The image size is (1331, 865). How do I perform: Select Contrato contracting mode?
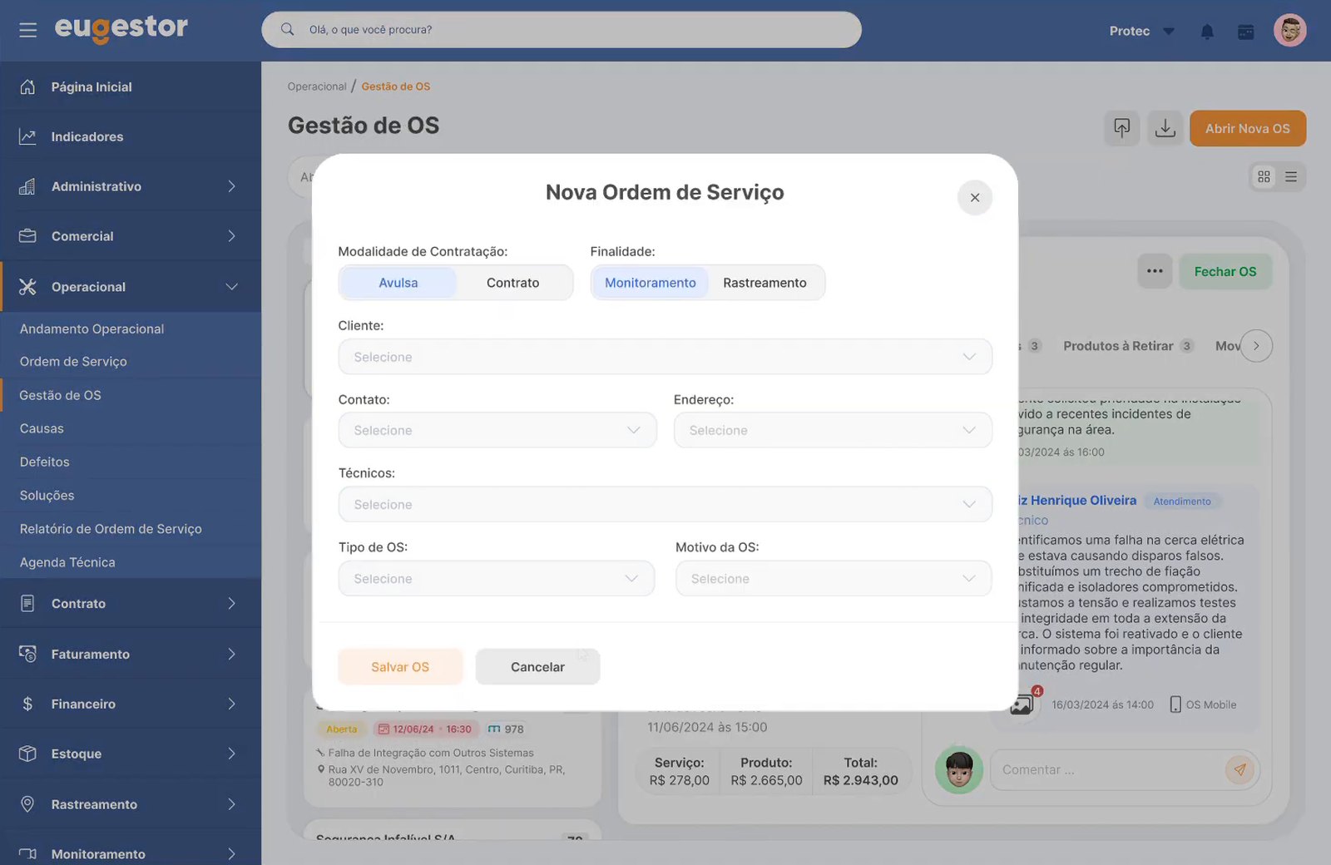click(512, 283)
